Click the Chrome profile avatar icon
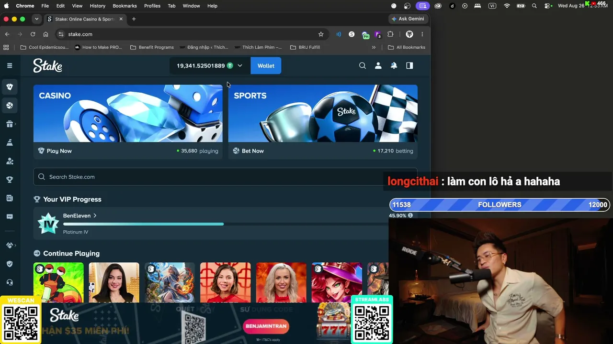The image size is (613, 344). tap(409, 34)
